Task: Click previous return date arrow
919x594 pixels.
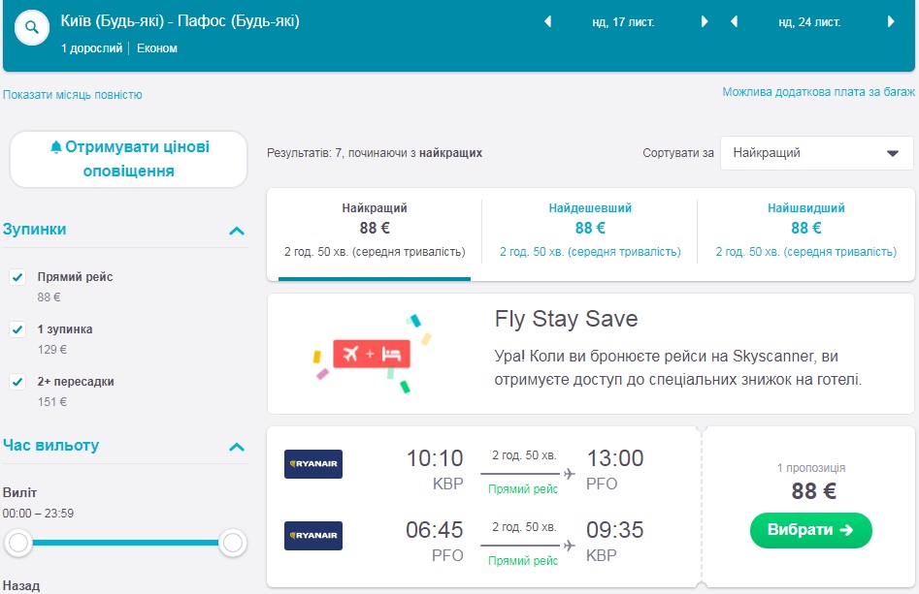Action: click(x=734, y=21)
